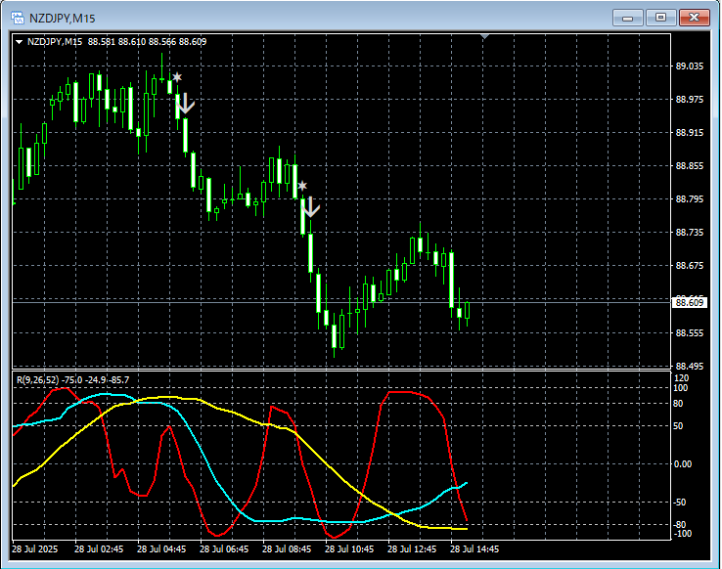
Task: Click the 88.915 price scale label
Action: 690,133
